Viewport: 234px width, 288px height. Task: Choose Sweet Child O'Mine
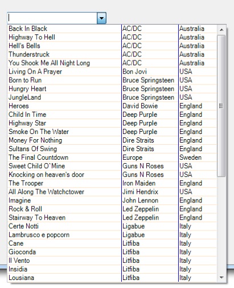pyautogui.click(x=112, y=166)
